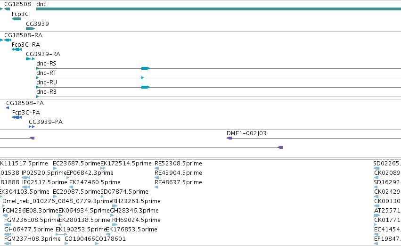Click EST EK280138.5prime
401x246 pixels.
point(85,221)
